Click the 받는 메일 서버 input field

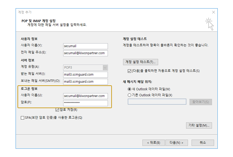pos(86,75)
